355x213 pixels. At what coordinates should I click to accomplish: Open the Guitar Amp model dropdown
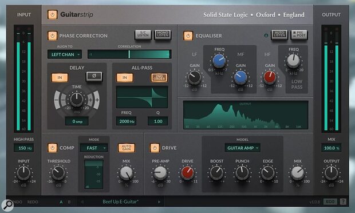(242, 148)
